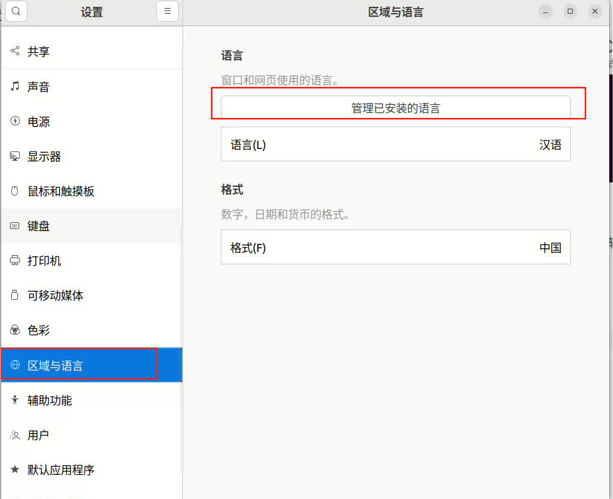Open the 显示器 displays panel
The width and height of the screenshot is (613, 499).
click(92, 156)
